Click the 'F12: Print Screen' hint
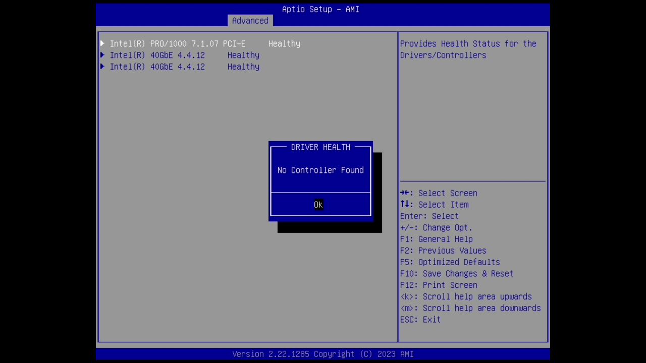Viewport: 646px width, 363px height. (439, 285)
